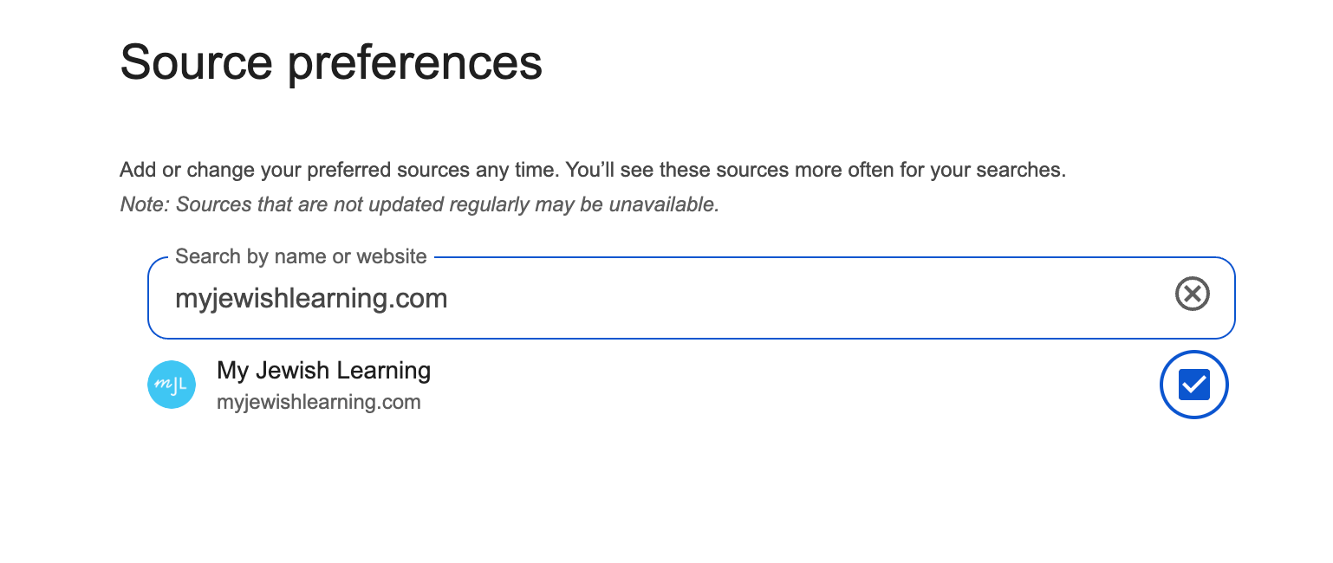Click the 'Search by name or website' label

tap(301, 256)
